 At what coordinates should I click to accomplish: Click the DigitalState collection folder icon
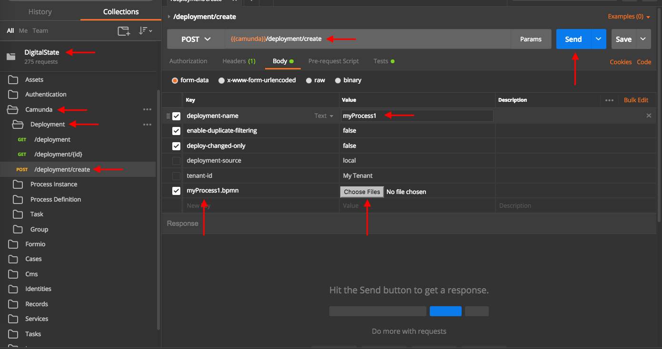(11, 57)
